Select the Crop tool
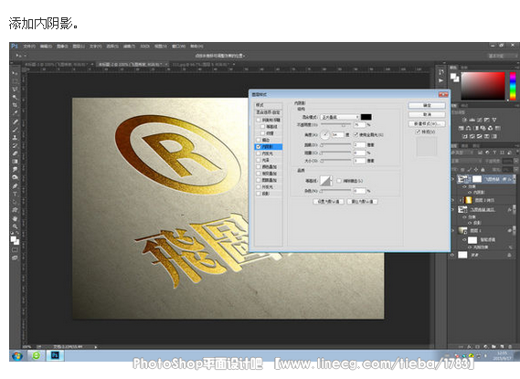Image resolution: width=520 pixels, height=379 pixels. (15, 105)
